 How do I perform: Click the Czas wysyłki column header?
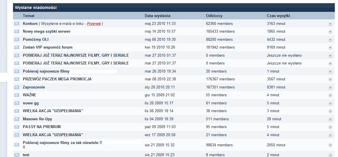pos(278,16)
